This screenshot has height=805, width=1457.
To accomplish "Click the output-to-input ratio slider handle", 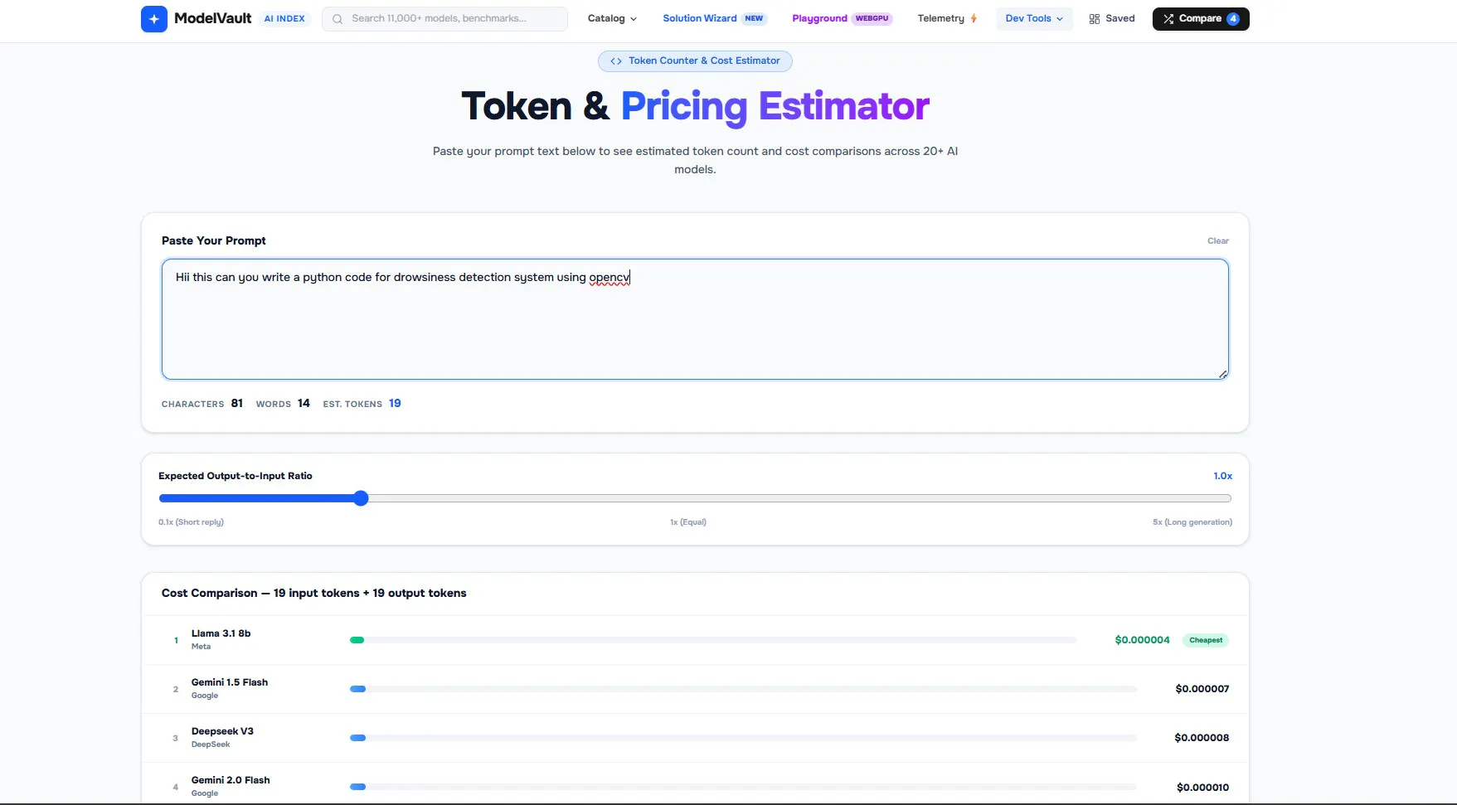I will click(x=361, y=498).
